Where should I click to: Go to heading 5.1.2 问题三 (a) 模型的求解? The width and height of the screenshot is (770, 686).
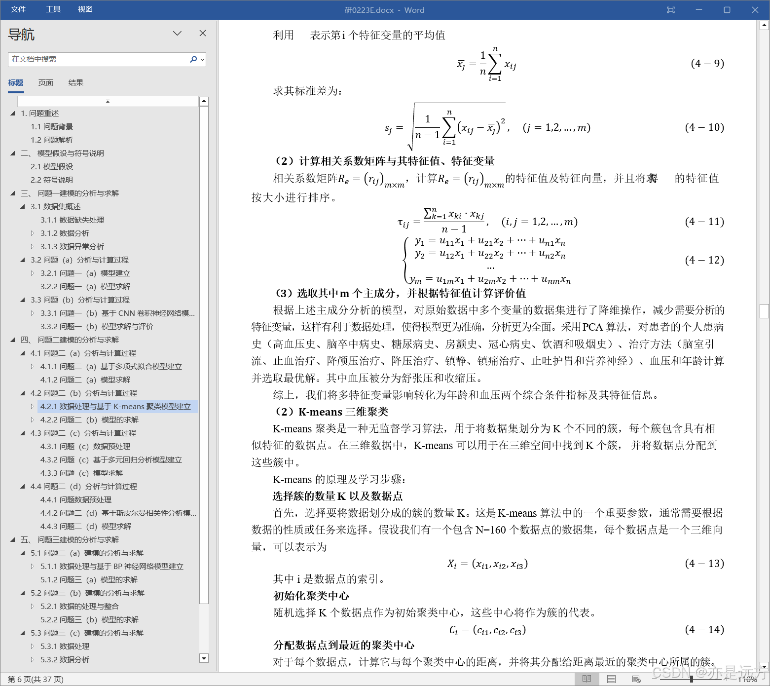[89, 580]
